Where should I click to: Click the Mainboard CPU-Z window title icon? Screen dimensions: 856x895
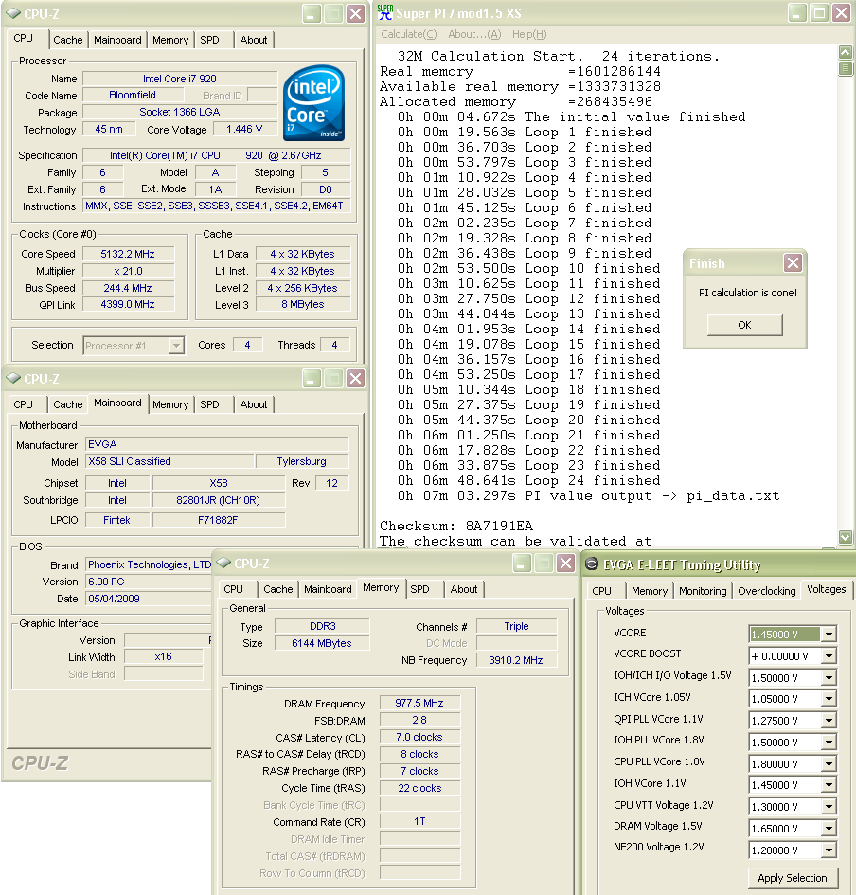(13, 378)
